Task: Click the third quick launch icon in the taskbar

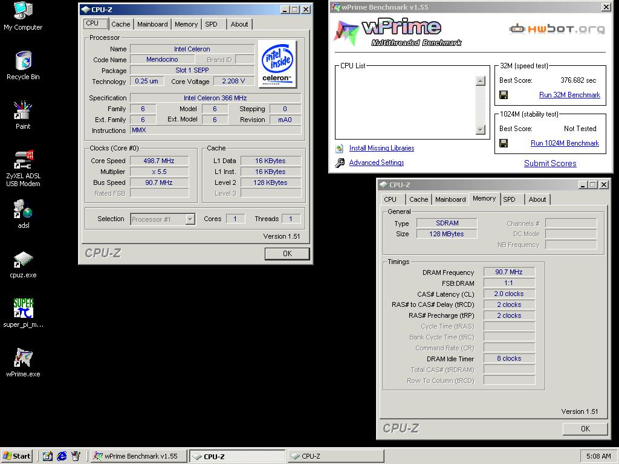Action: [x=76, y=456]
